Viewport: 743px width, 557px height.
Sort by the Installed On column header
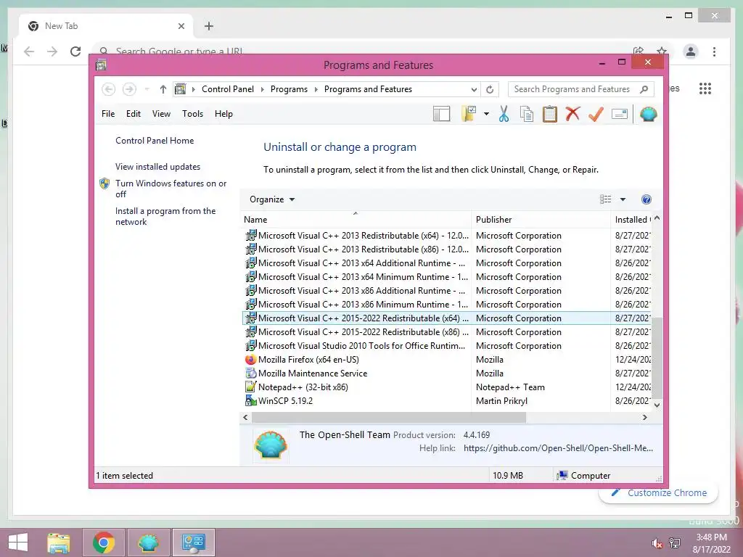point(632,219)
